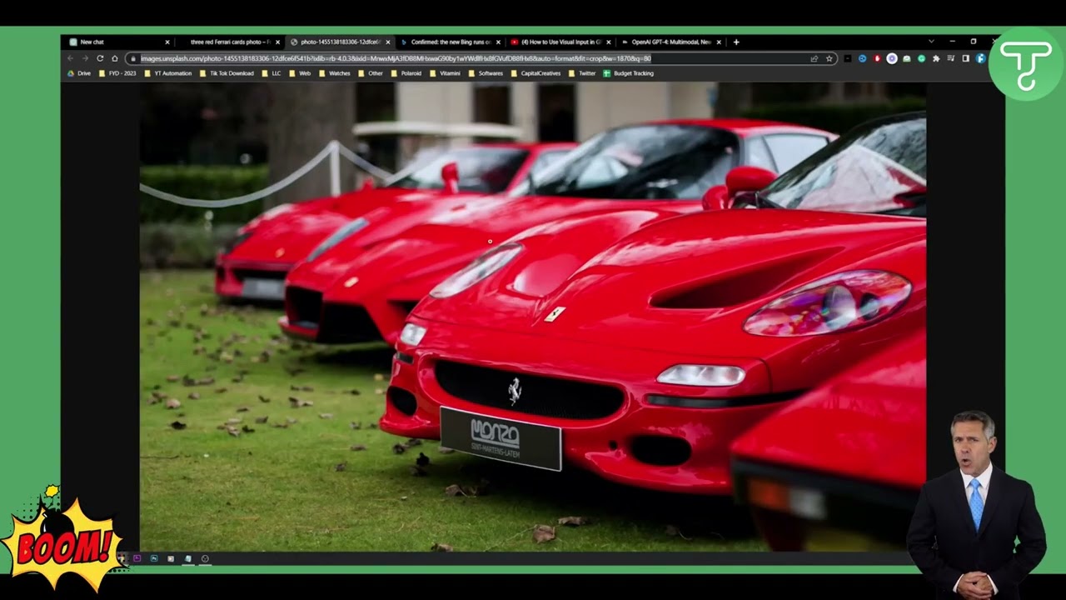Open OBS Studio from the taskbar
Image resolution: width=1066 pixels, height=600 pixels.
[205, 558]
